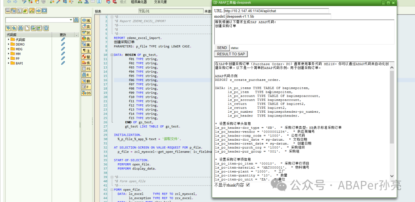Click the 状 (status) tool button
The image size is (415, 202).
pos(86,32)
